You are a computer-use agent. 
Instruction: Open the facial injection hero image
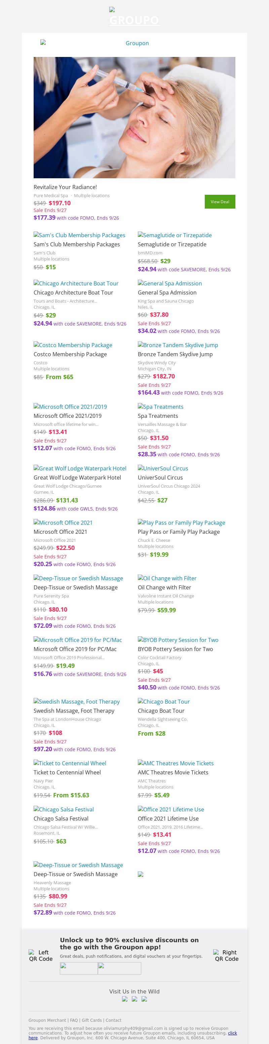click(134, 118)
